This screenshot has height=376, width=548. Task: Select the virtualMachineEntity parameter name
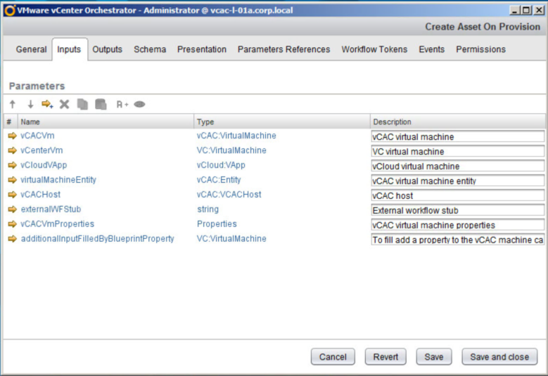58,179
